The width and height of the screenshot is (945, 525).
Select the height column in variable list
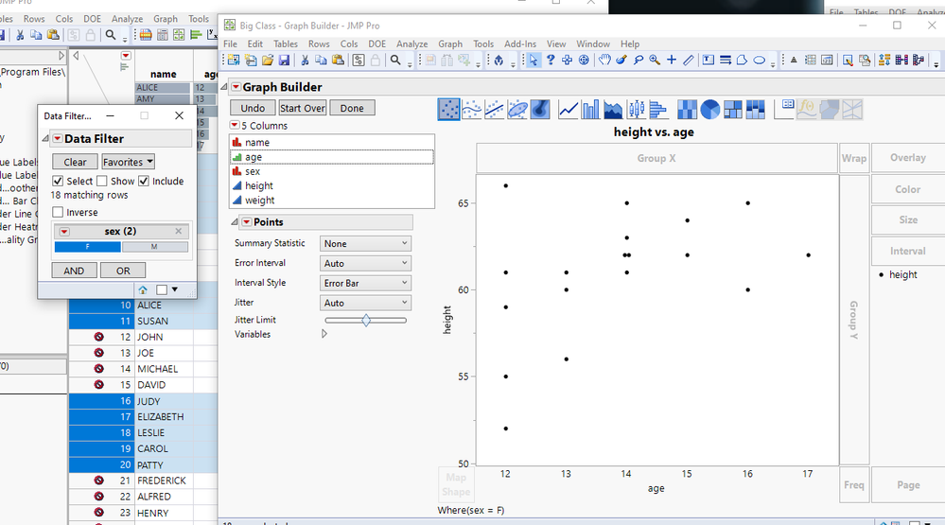click(x=258, y=185)
